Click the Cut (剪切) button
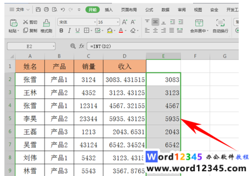The height and width of the screenshot is (176, 251). pyautogui.click(x=30, y=22)
